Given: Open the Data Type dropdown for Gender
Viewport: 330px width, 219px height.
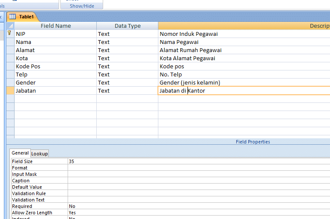Looking at the screenshot, I should pyautogui.click(x=127, y=82).
